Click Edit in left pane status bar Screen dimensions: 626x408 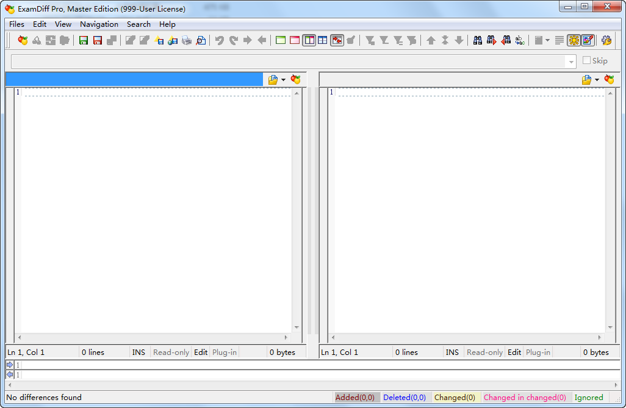click(201, 352)
